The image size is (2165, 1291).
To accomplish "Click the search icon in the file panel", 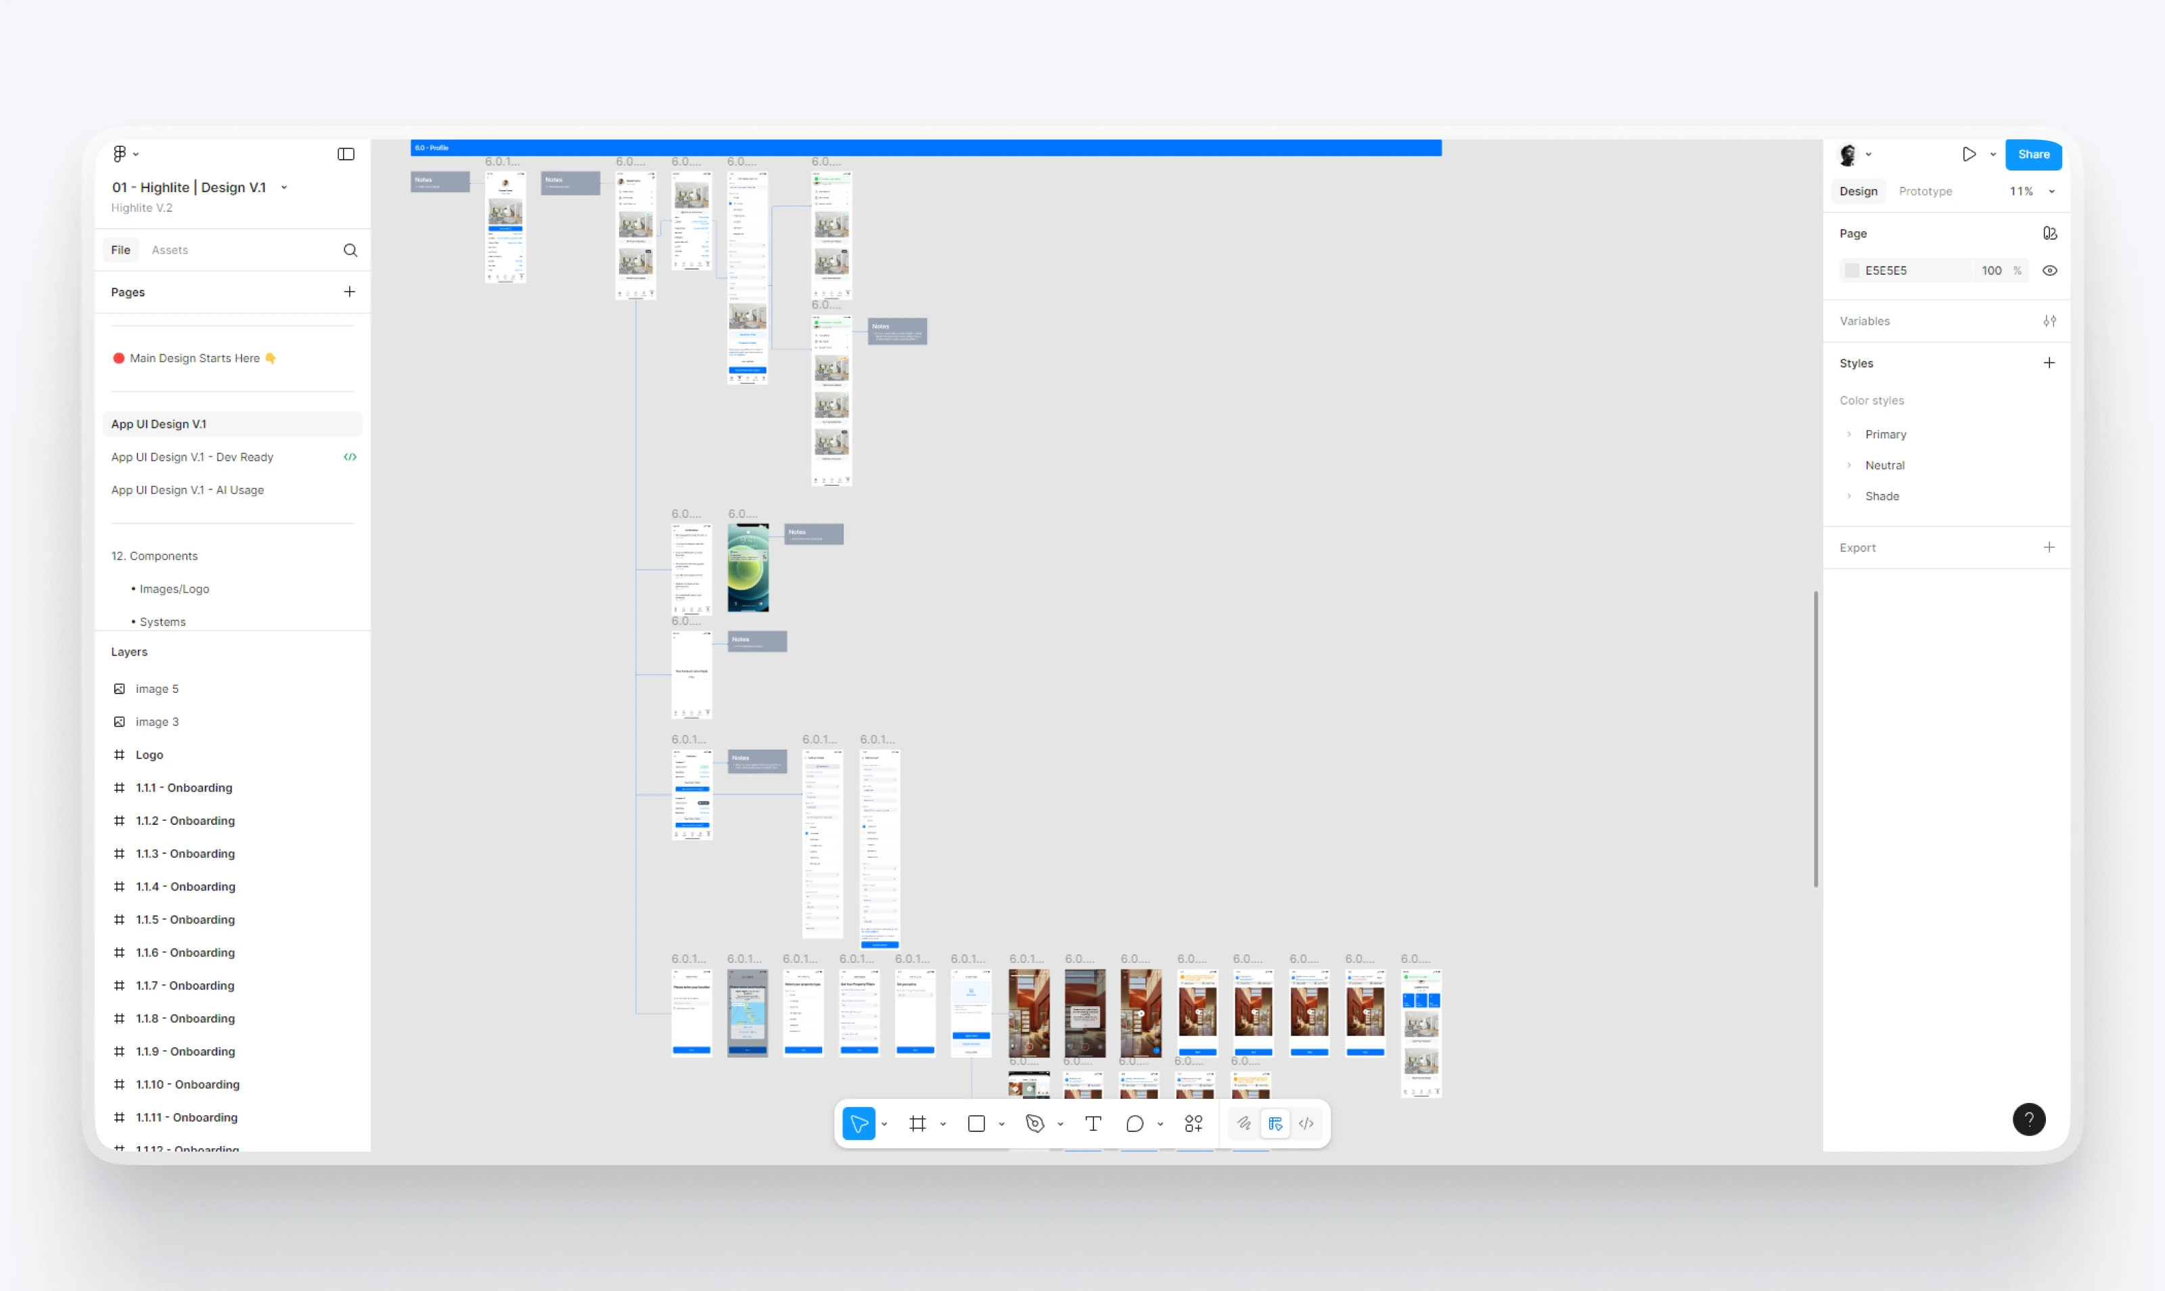I will pos(350,250).
